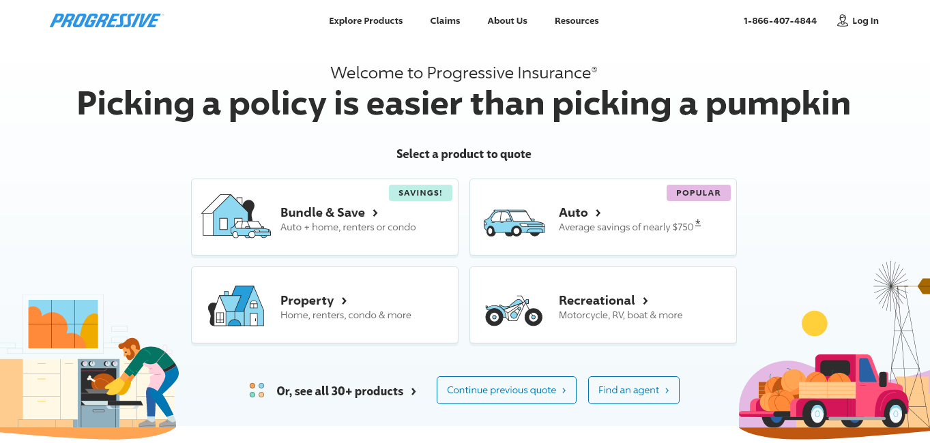Click the colorful dots icon beside 30+ products
This screenshot has height=443, width=930.
[256, 390]
